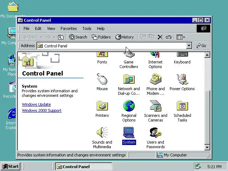Click the Windows Update link

tap(36, 104)
